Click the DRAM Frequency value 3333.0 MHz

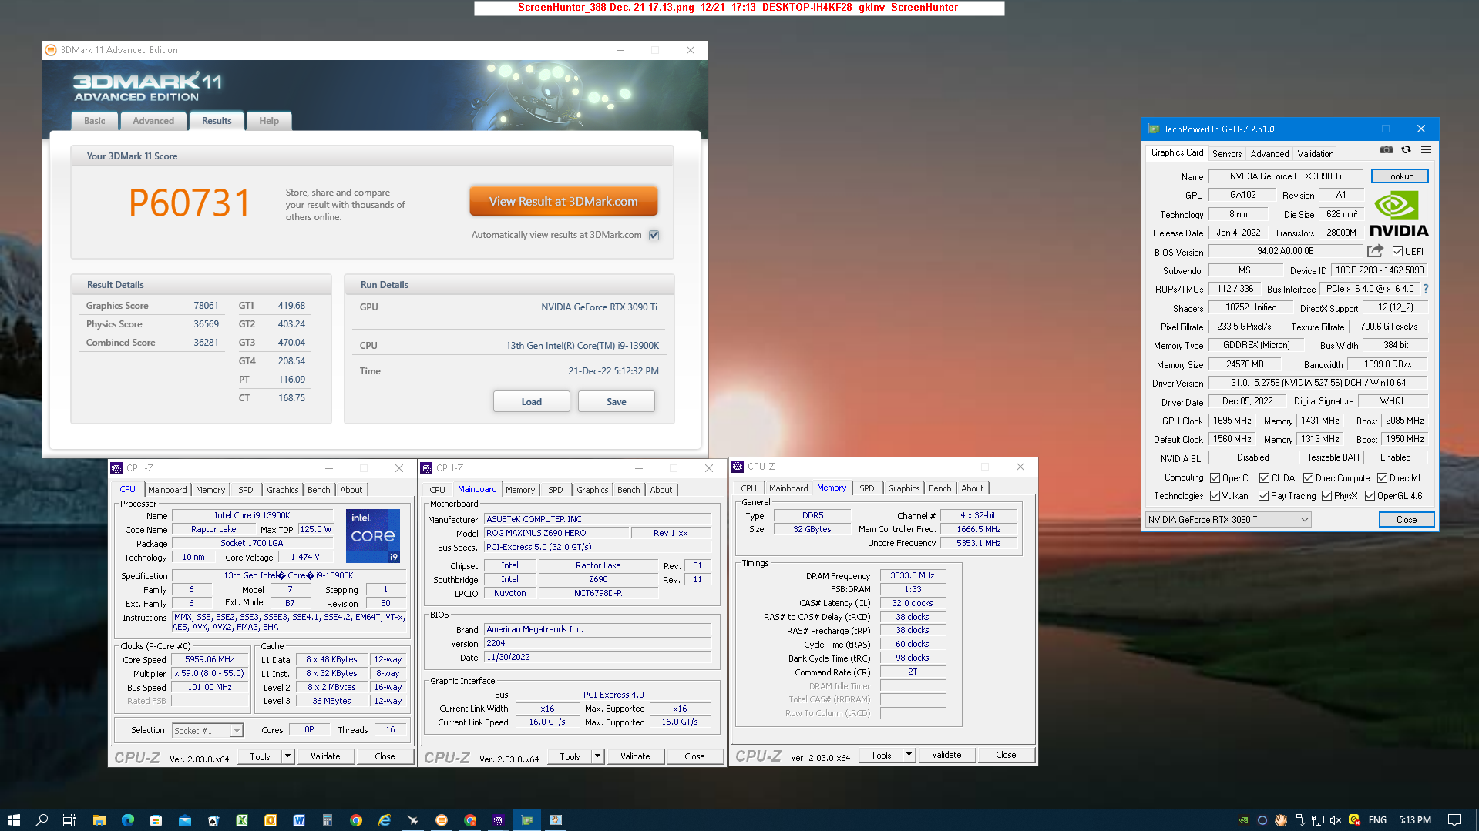point(912,575)
